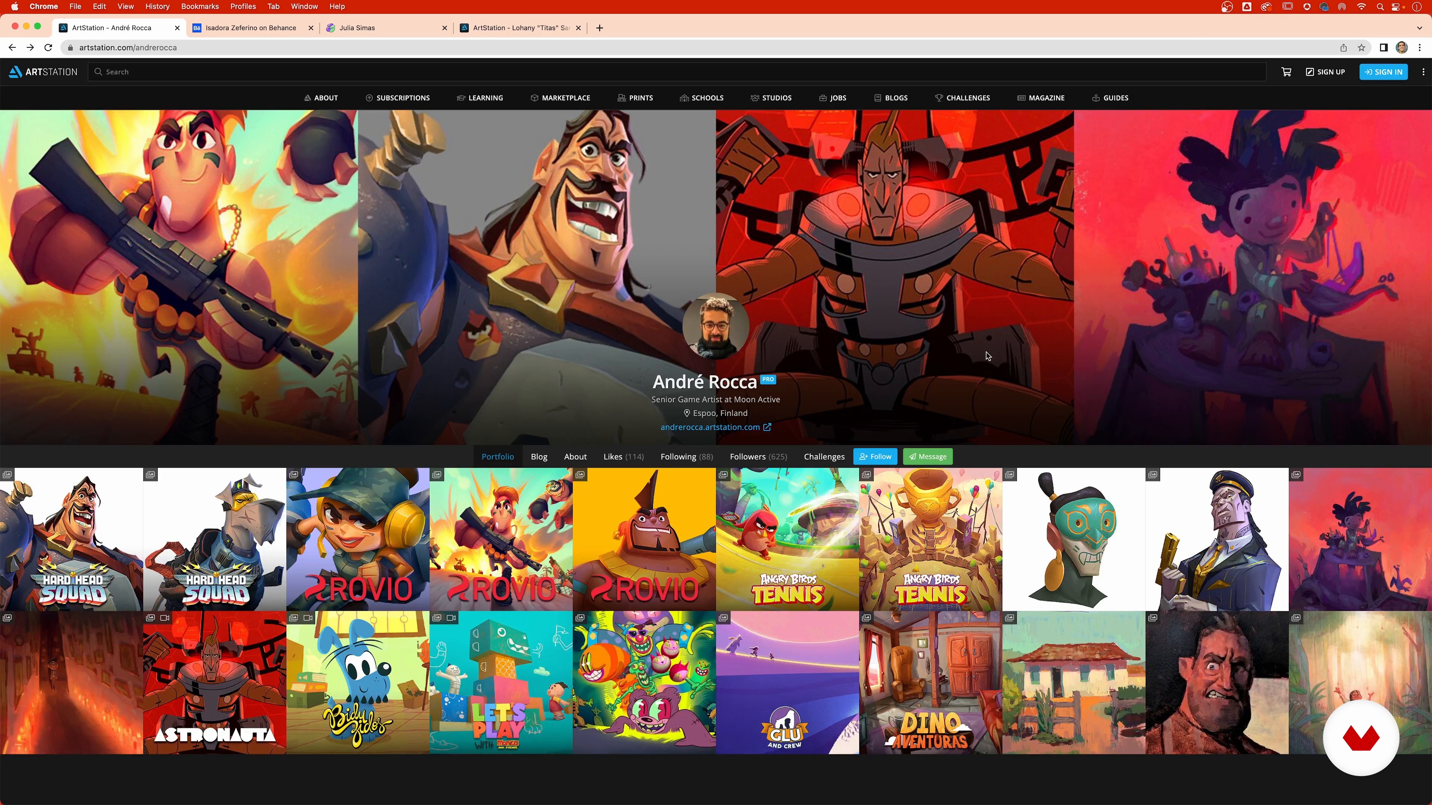
Task: Open the Chrome History menu
Action: pos(157,7)
